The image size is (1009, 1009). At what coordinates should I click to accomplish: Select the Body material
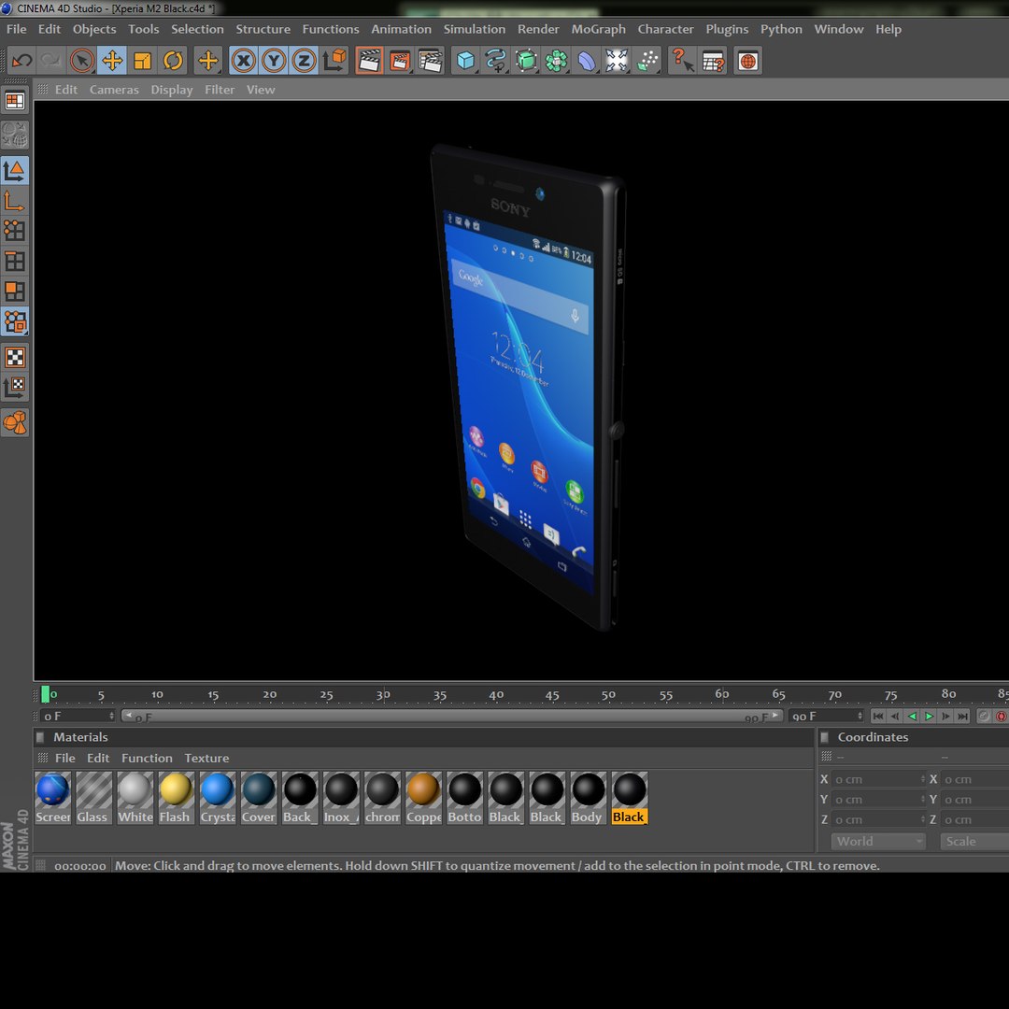click(589, 798)
